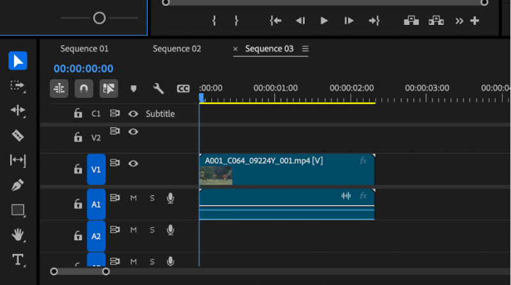Click Mark Out bracket button
This screenshot has width=511, height=285.
pyautogui.click(x=236, y=21)
